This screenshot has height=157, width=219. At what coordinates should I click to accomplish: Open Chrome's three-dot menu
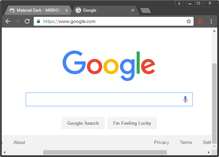[211, 21]
